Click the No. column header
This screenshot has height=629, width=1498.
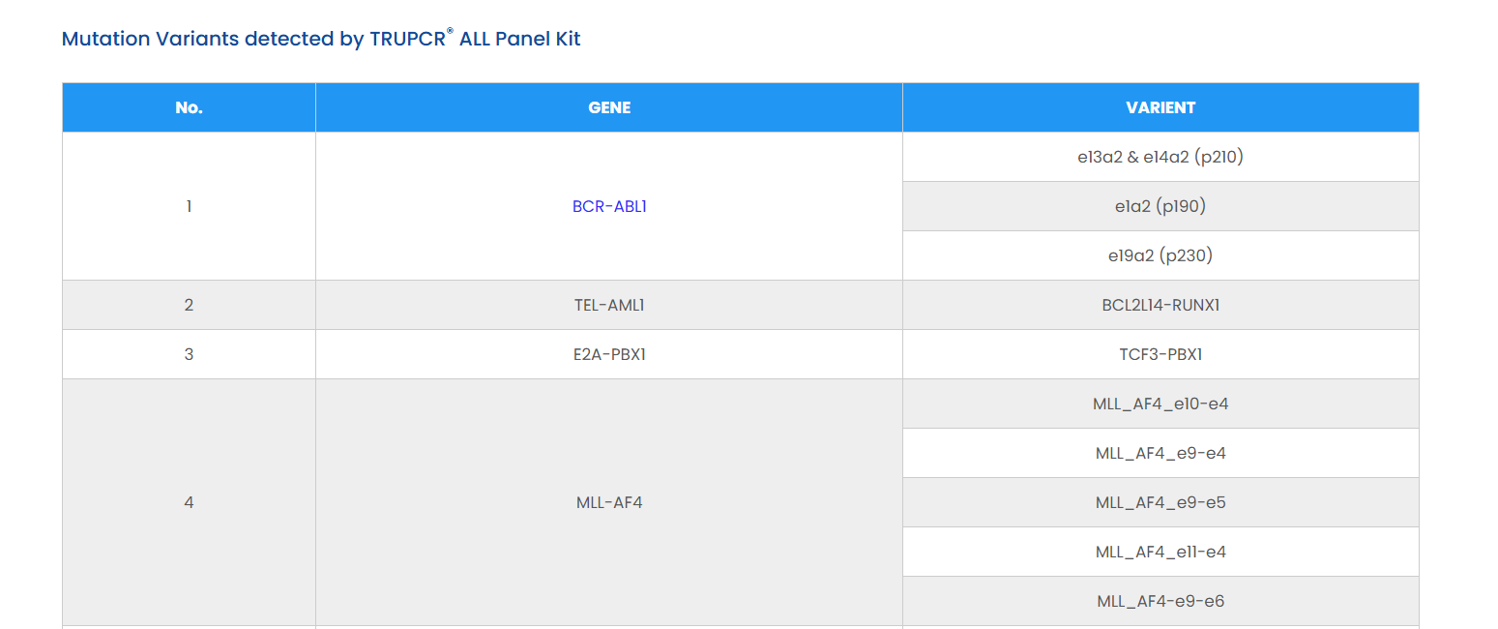pos(189,107)
